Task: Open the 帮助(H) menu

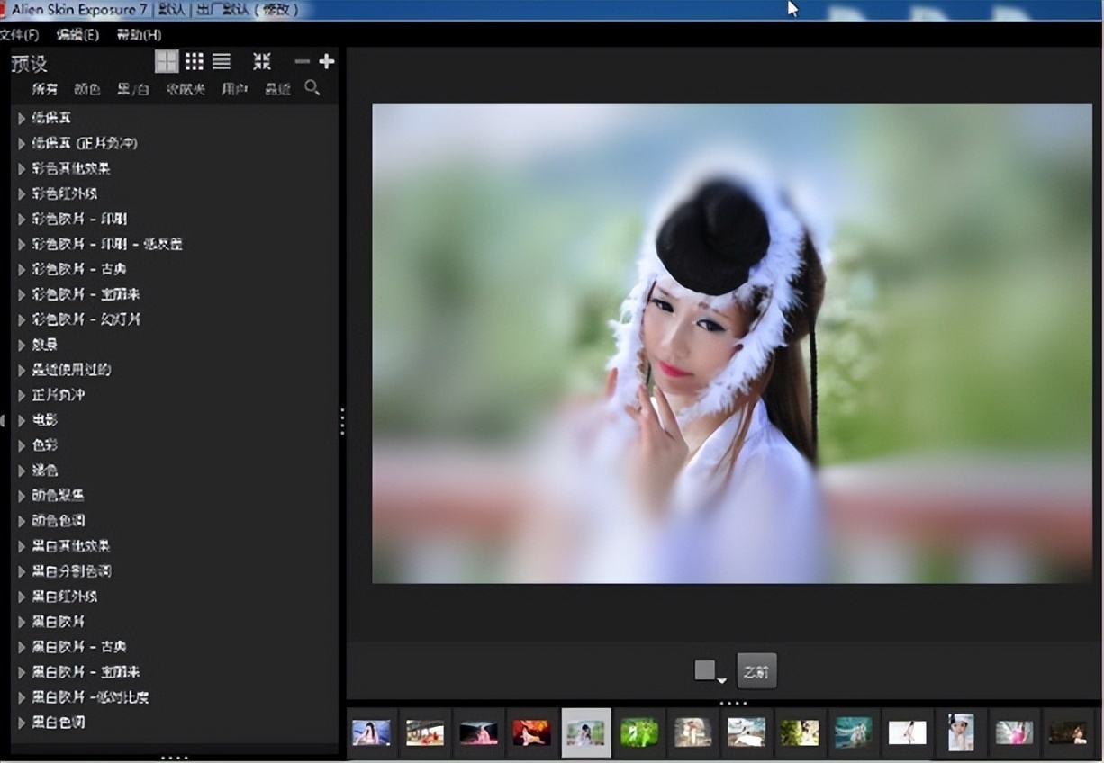Action: [139, 34]
